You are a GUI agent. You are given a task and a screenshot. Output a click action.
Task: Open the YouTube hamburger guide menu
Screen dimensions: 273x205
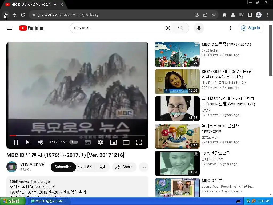tap(10, 28)
